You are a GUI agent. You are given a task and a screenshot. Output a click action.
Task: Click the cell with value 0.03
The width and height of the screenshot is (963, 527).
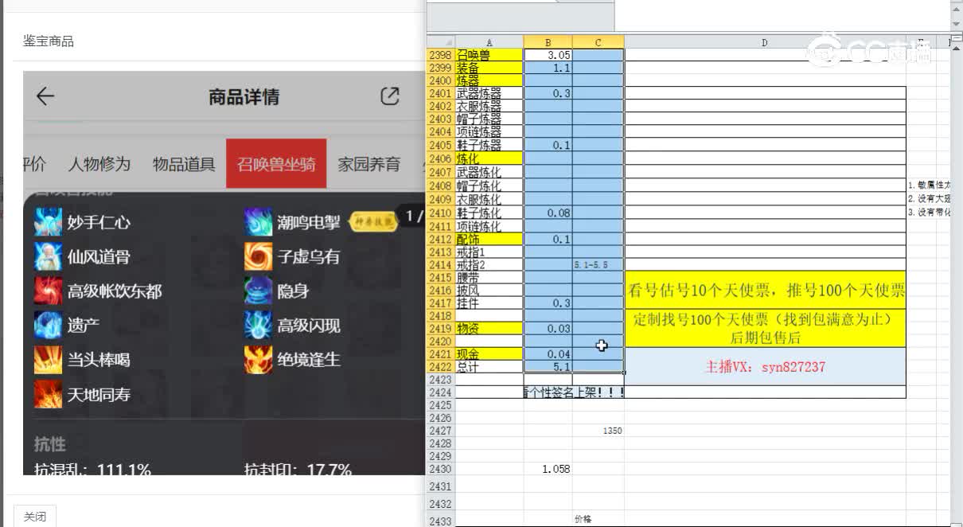click(x=548, y=328)
